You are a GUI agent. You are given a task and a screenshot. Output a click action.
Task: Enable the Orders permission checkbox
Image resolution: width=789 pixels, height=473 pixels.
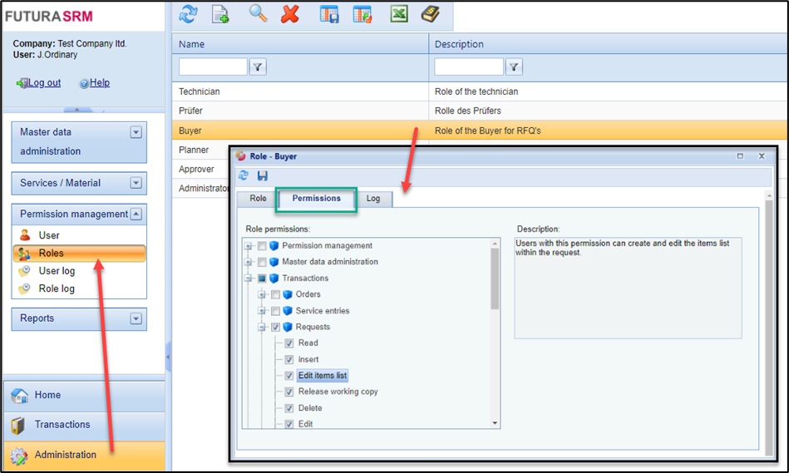pyautogui.click(x=275, y=294)
